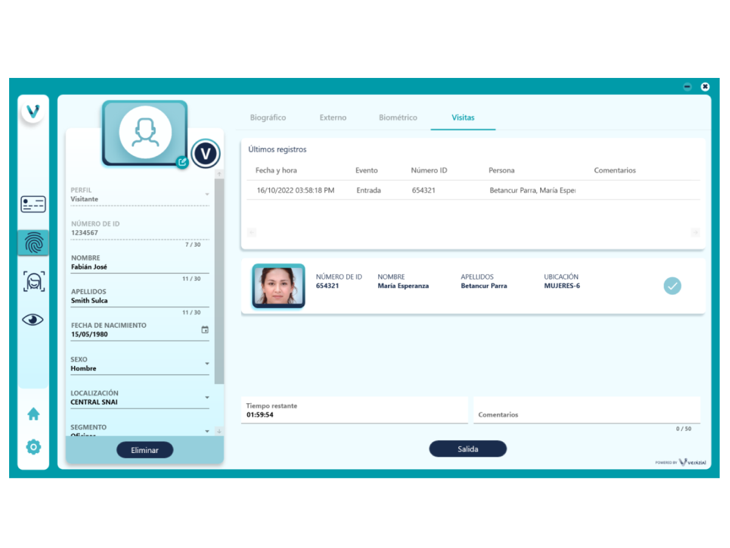Screen dimensions: 730x548
Task: Click the Número de ID field
Action: coord(140,228)
